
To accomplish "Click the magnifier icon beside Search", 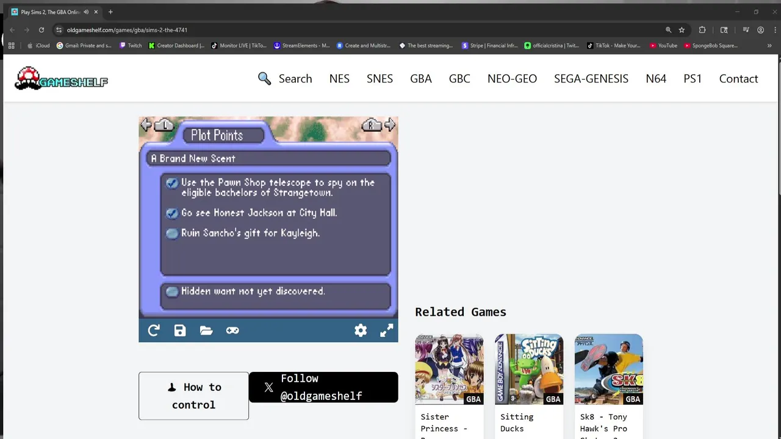I will click(x=264, y=79).
